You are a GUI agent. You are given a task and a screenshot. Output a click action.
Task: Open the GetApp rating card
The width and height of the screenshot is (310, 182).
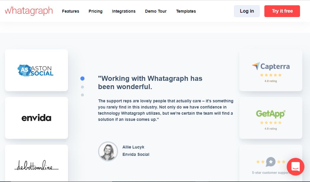tap(271, 118)
